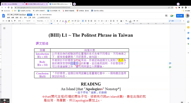Show the document outline icon
Viewport: 191px width, 103px height.
(4, 28)
